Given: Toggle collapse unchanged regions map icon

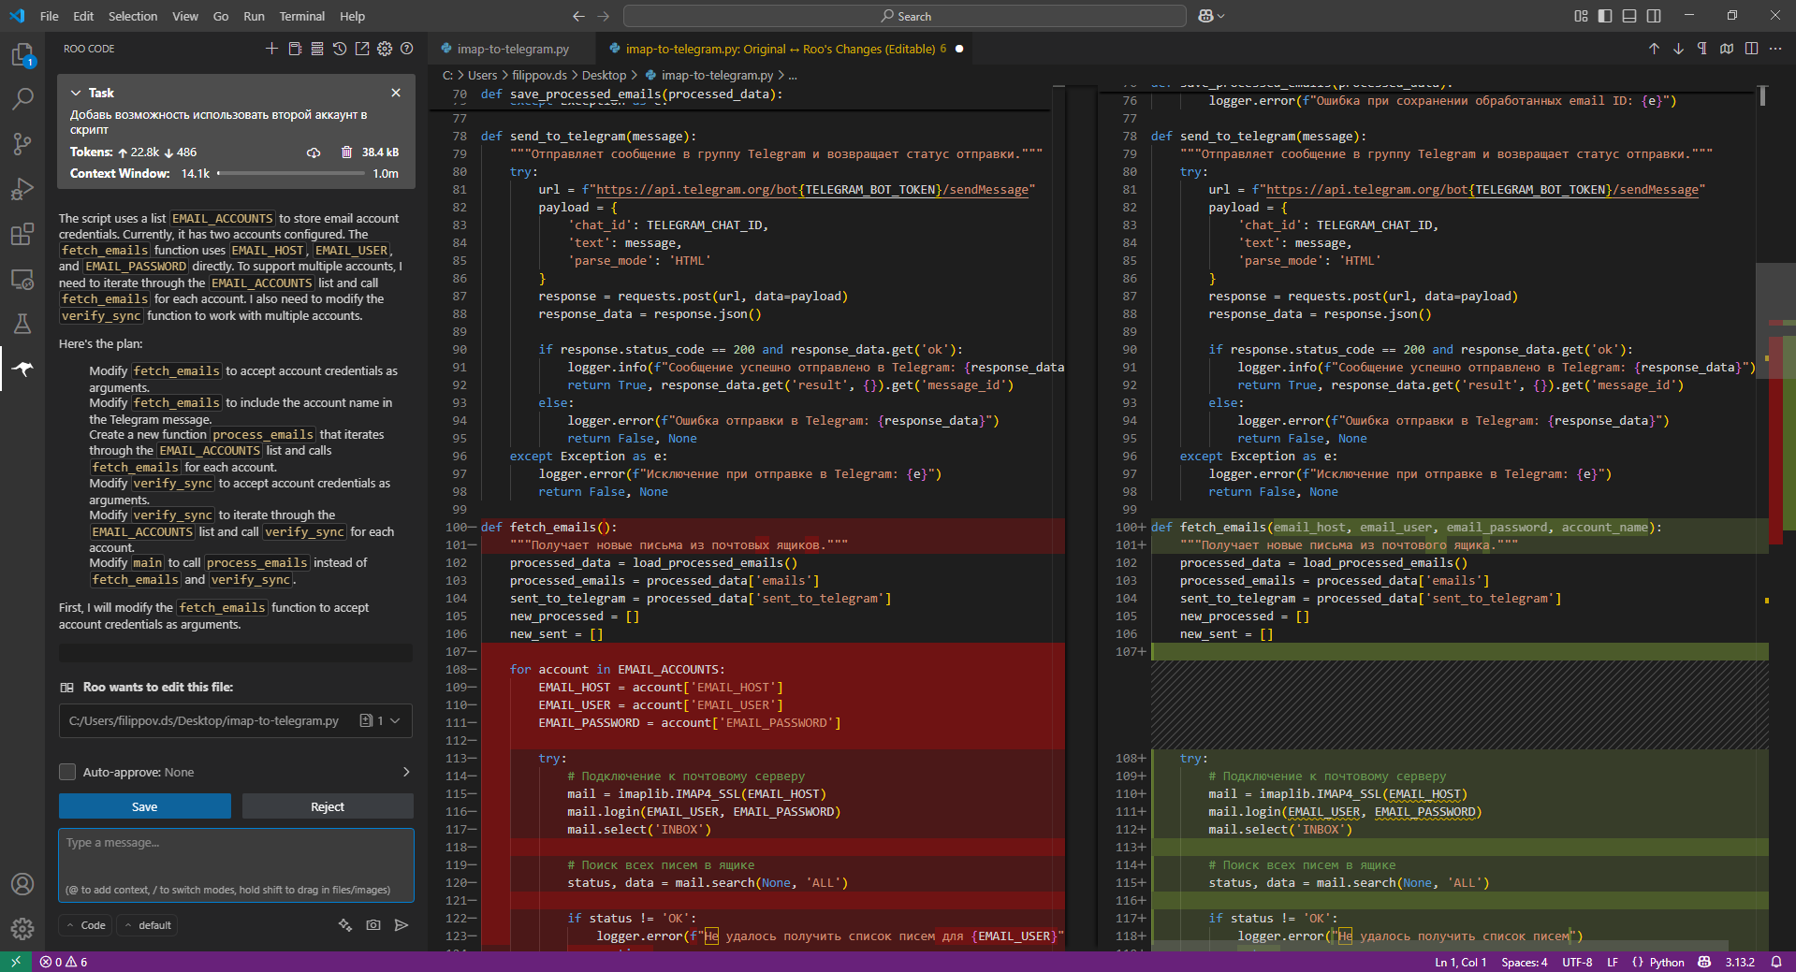Looking at the screenshot, I should (1727, 49).
